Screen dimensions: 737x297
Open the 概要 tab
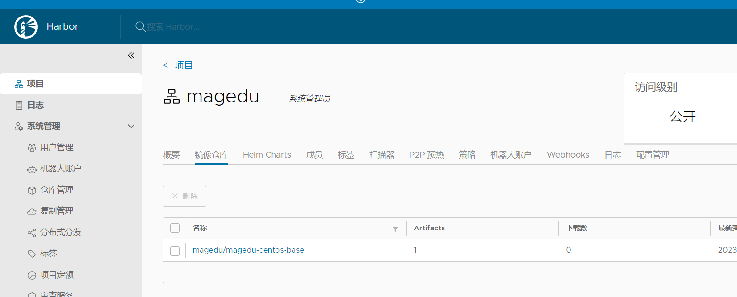point(171,155)
